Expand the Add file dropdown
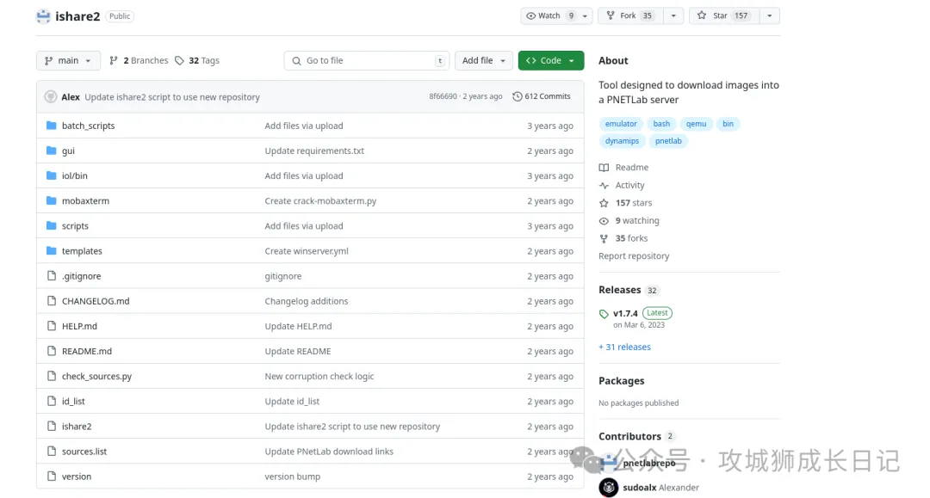 point(483,61)
